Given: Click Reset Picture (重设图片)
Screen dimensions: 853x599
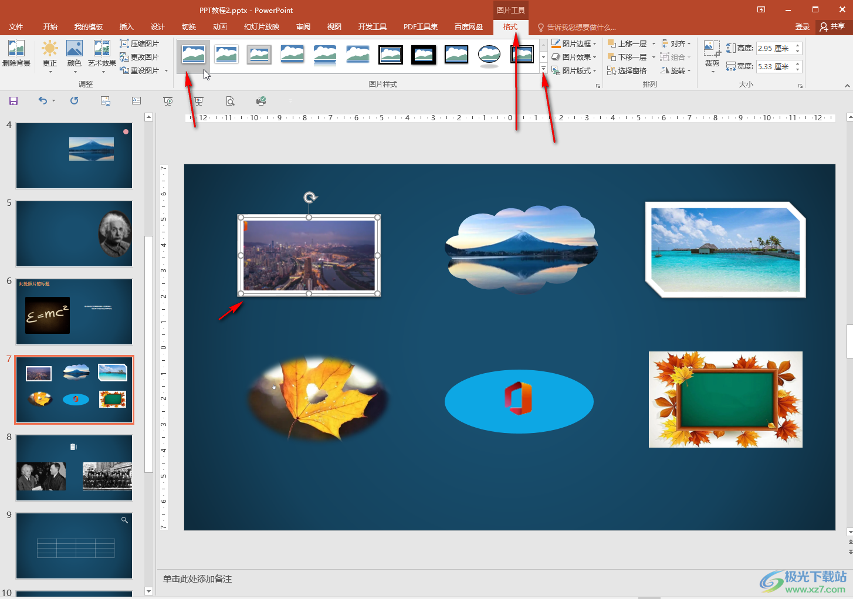Looking at the screenshot, I should (x=140, y=70).
